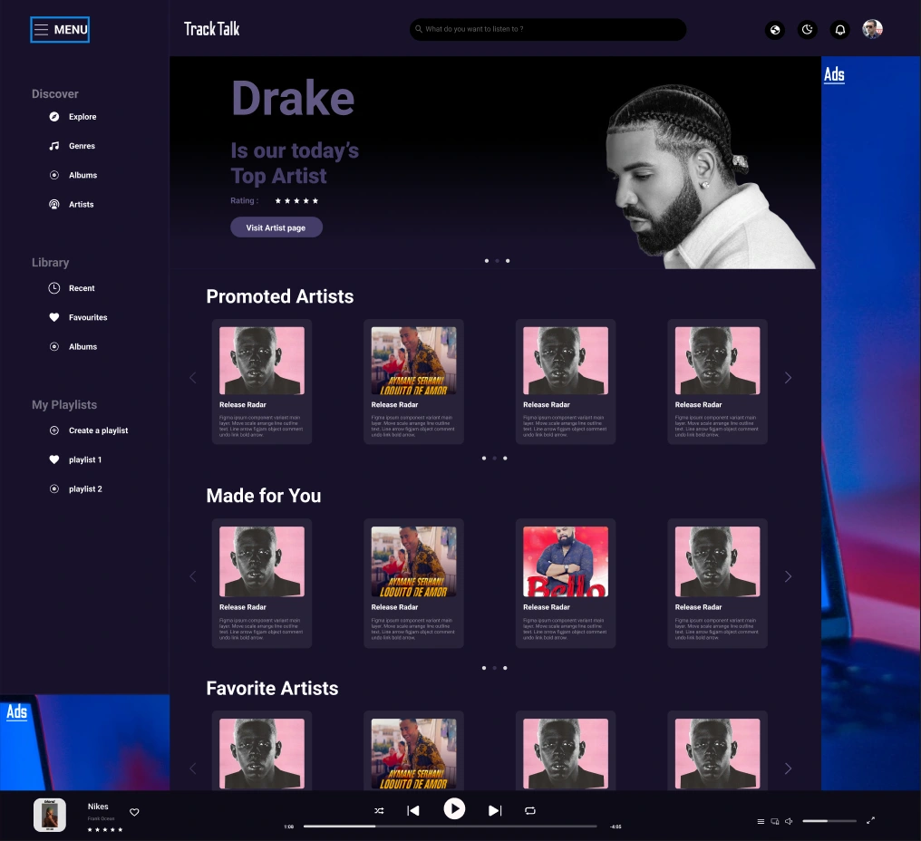The width and height of the screenshot is (921, 841).
Task: Open Artists in sidebar
Action: click(81, 205)
